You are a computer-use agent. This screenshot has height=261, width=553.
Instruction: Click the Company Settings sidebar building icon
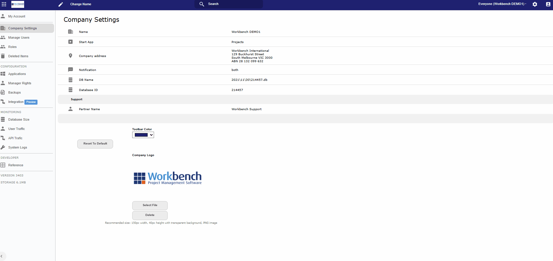[3, 28]
